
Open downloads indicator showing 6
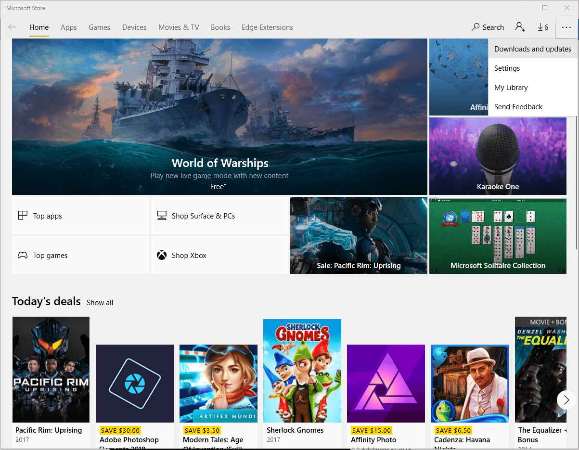(543, 27)
